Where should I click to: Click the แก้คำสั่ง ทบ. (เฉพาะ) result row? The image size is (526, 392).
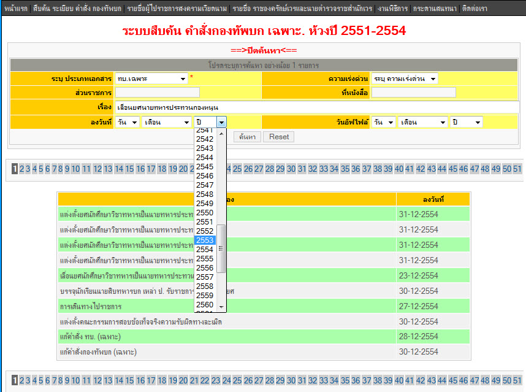(x=264, y=337)
